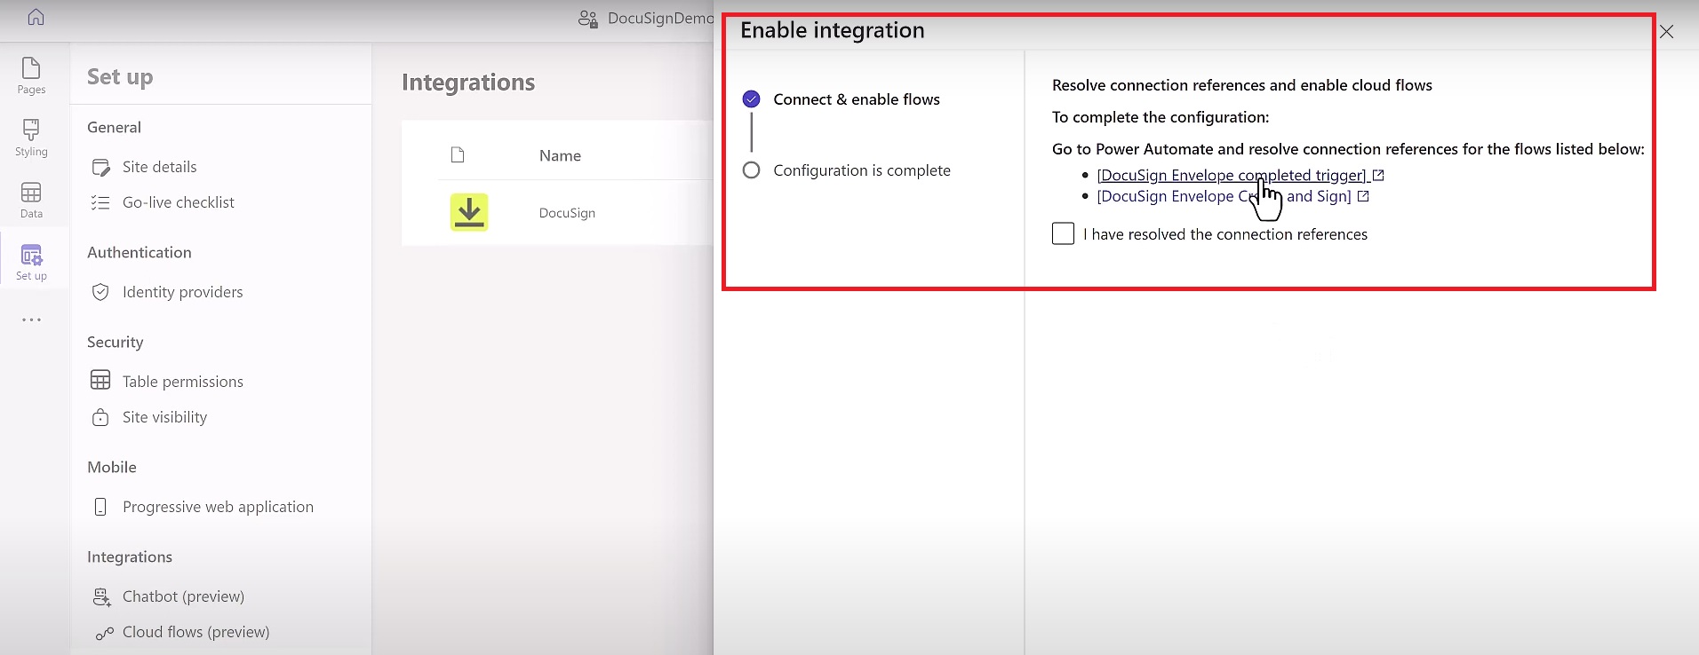1699x655 pixels.
Task: Open the Pages workspace
Action: tap(31, 75)
